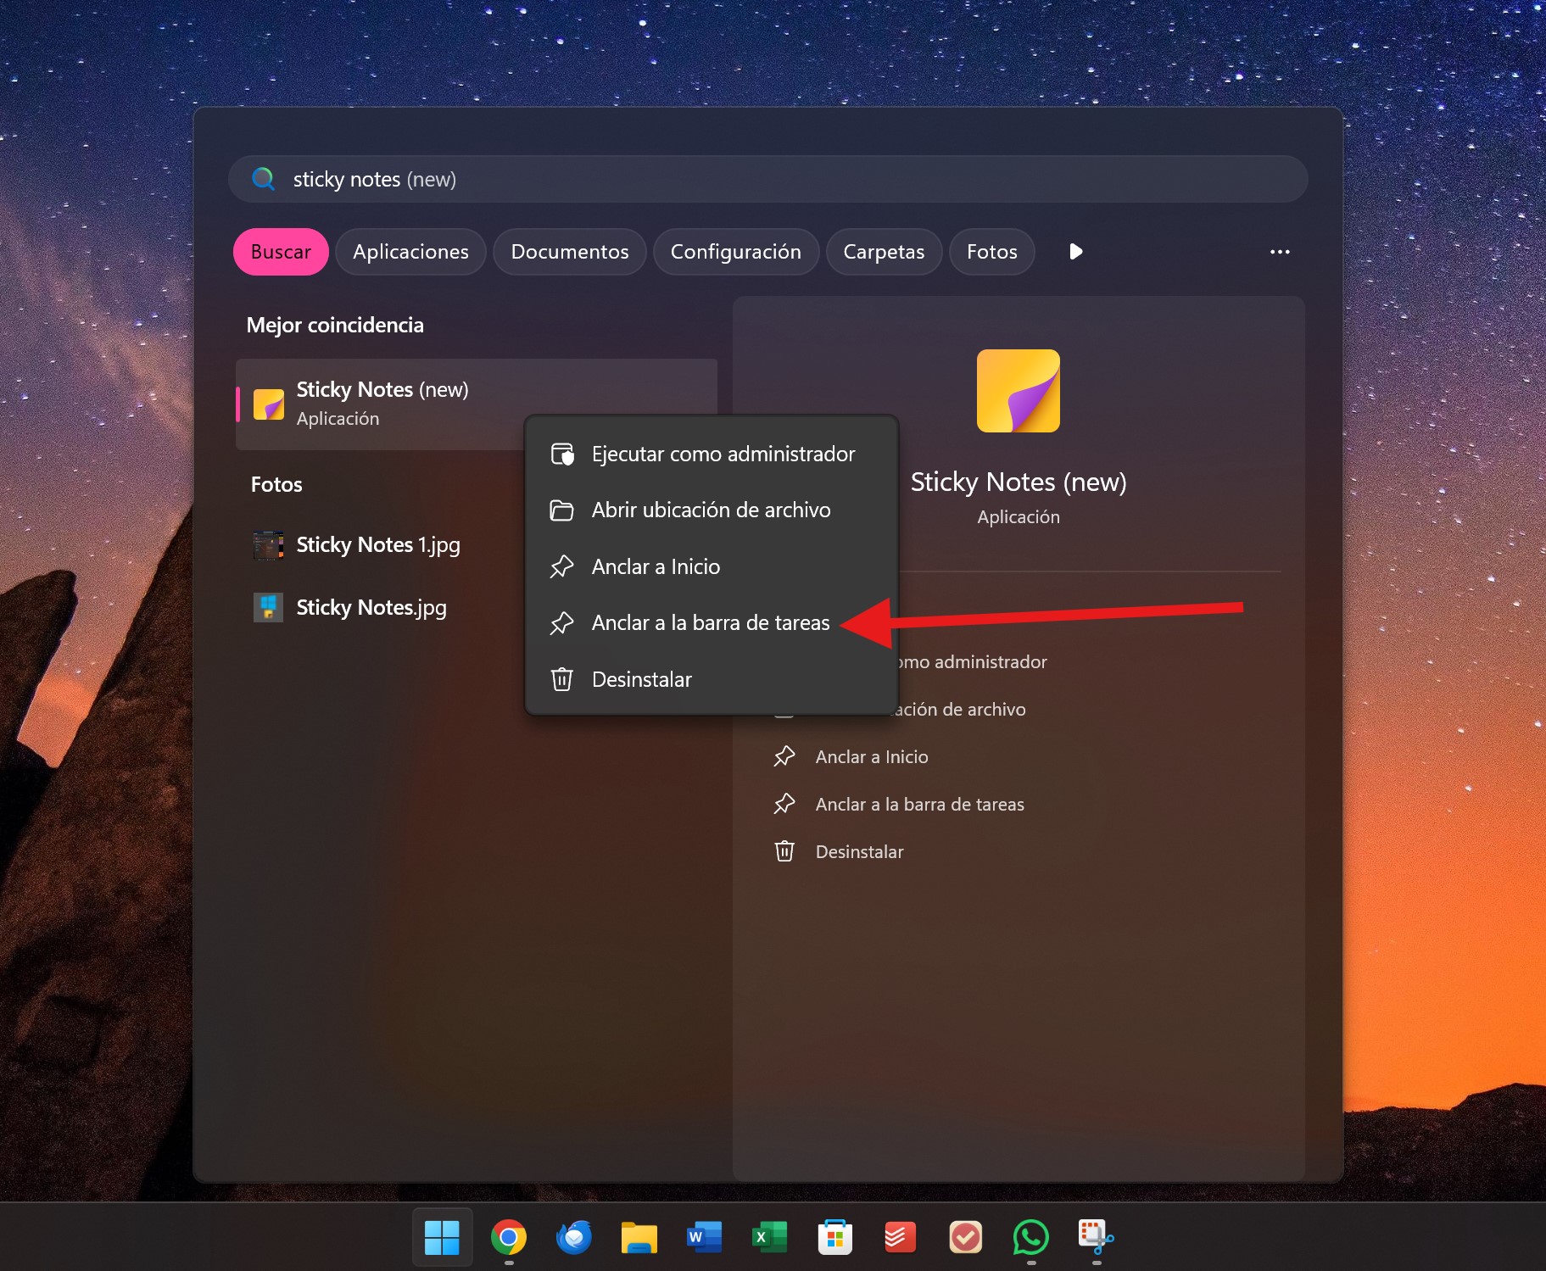The width and height of the screenshot is (1546, 1271).
Task: Choose Abrir ubicación de archivo in context menu
Action: click(x=712, y=510)
